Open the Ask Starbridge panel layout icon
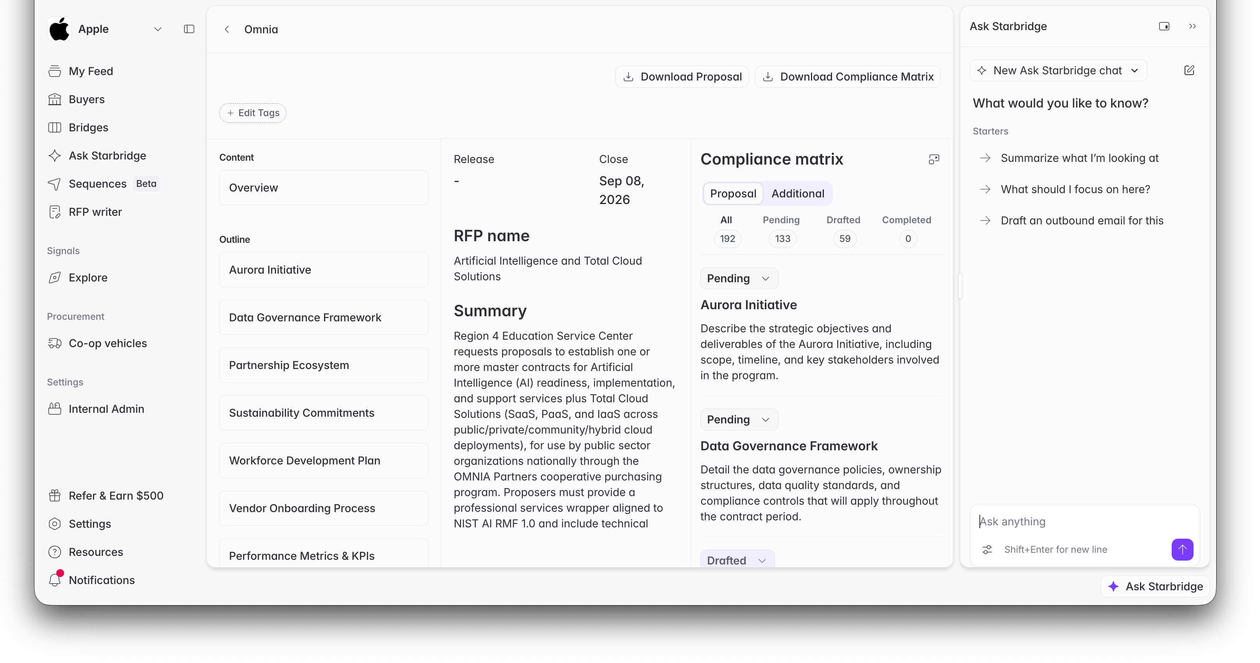1260x663 pixels. coord(1164,27)
